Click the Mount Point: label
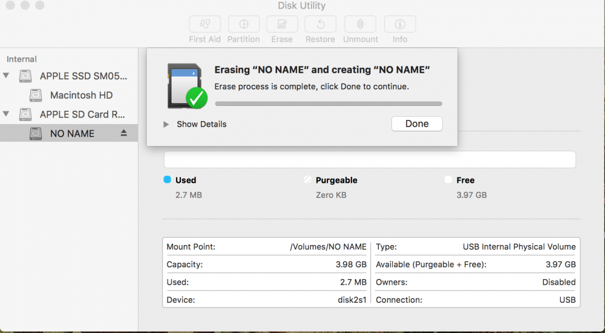 (x=191, y=246)
